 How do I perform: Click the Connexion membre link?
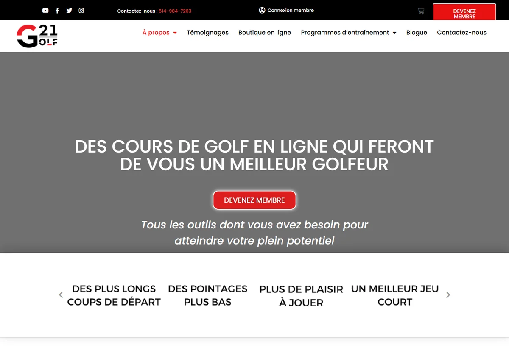click(x=291, y=10)
